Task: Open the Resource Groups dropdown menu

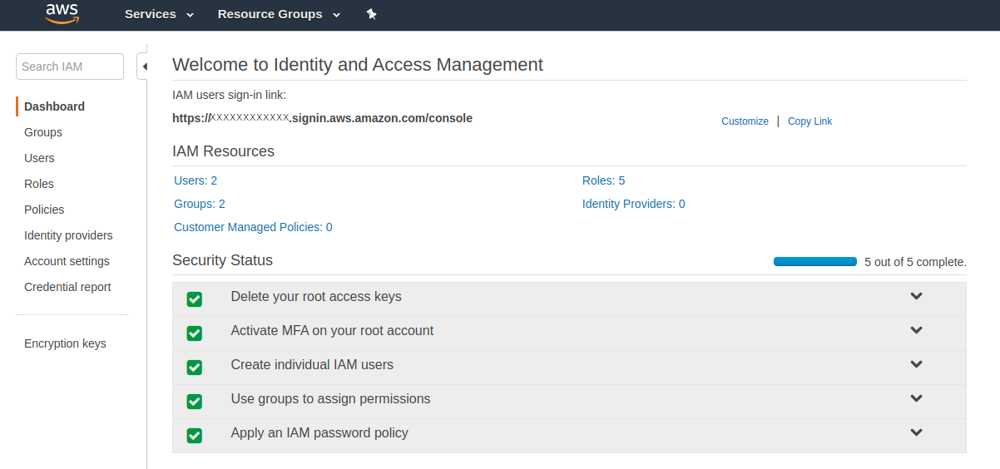Action: [279, 14]
